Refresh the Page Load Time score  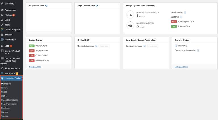tap(46, 6)
